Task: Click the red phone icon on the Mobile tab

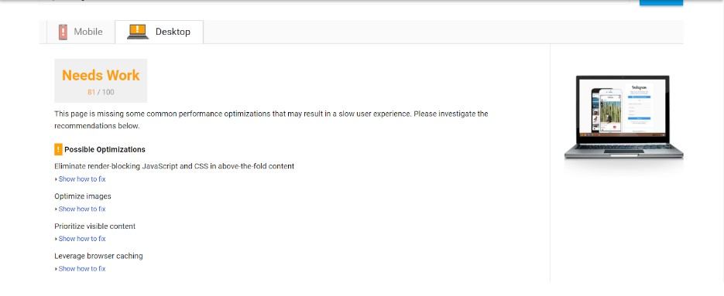Action: click(63, 32)
